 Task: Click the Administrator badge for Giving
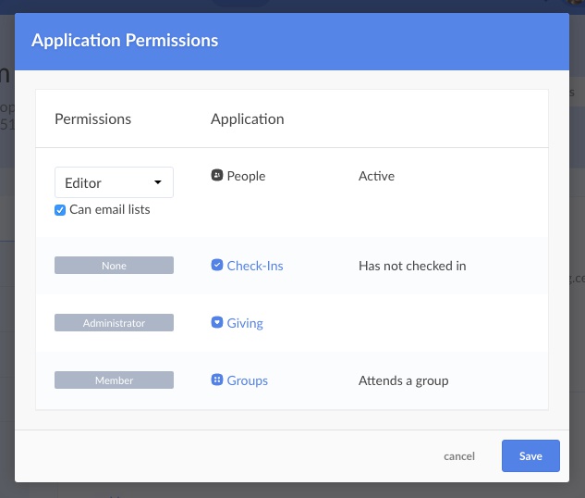click(114, 323)
